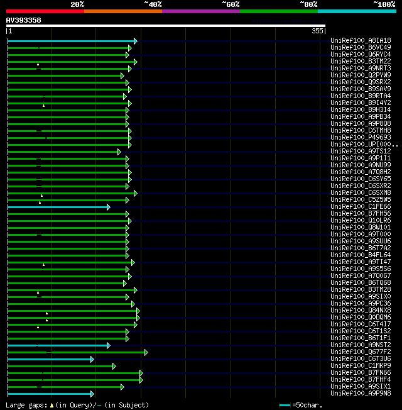Click the red 20% identity legend segment

pyautogui.click(x=45, y=11)
